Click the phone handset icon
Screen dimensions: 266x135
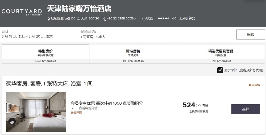click(x=105, y=19)
